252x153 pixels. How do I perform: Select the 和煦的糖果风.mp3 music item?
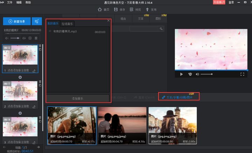pyautogui.click(x=65, y=31)
